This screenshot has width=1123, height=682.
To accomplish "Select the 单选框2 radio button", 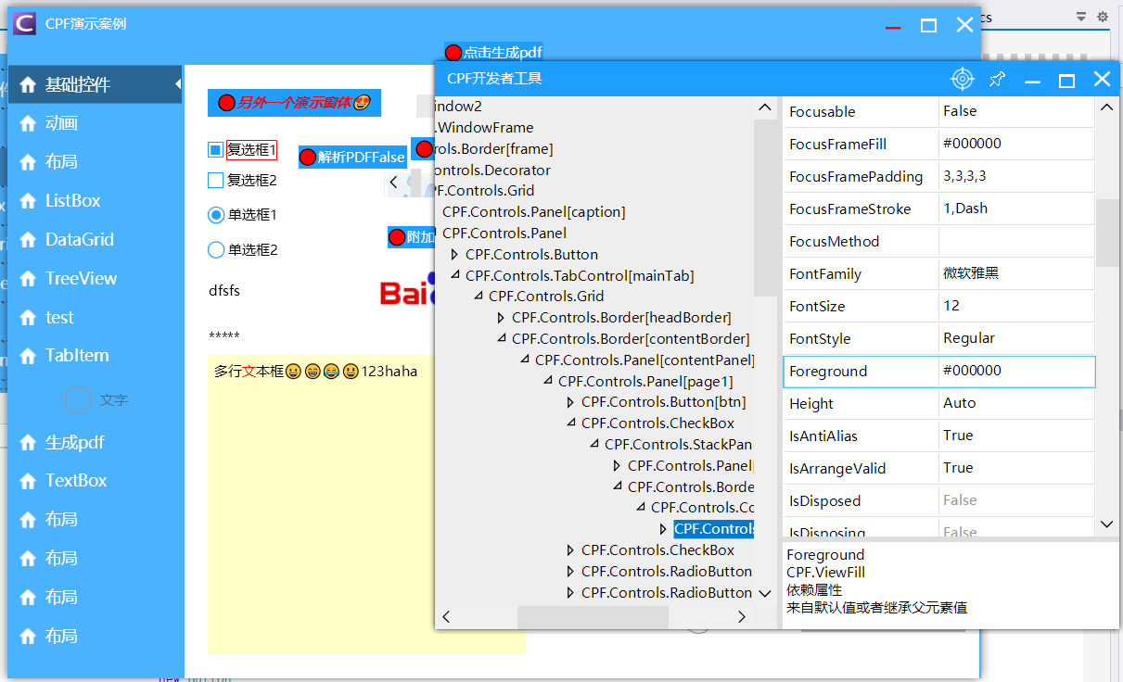I will click(x=216, y=249).
